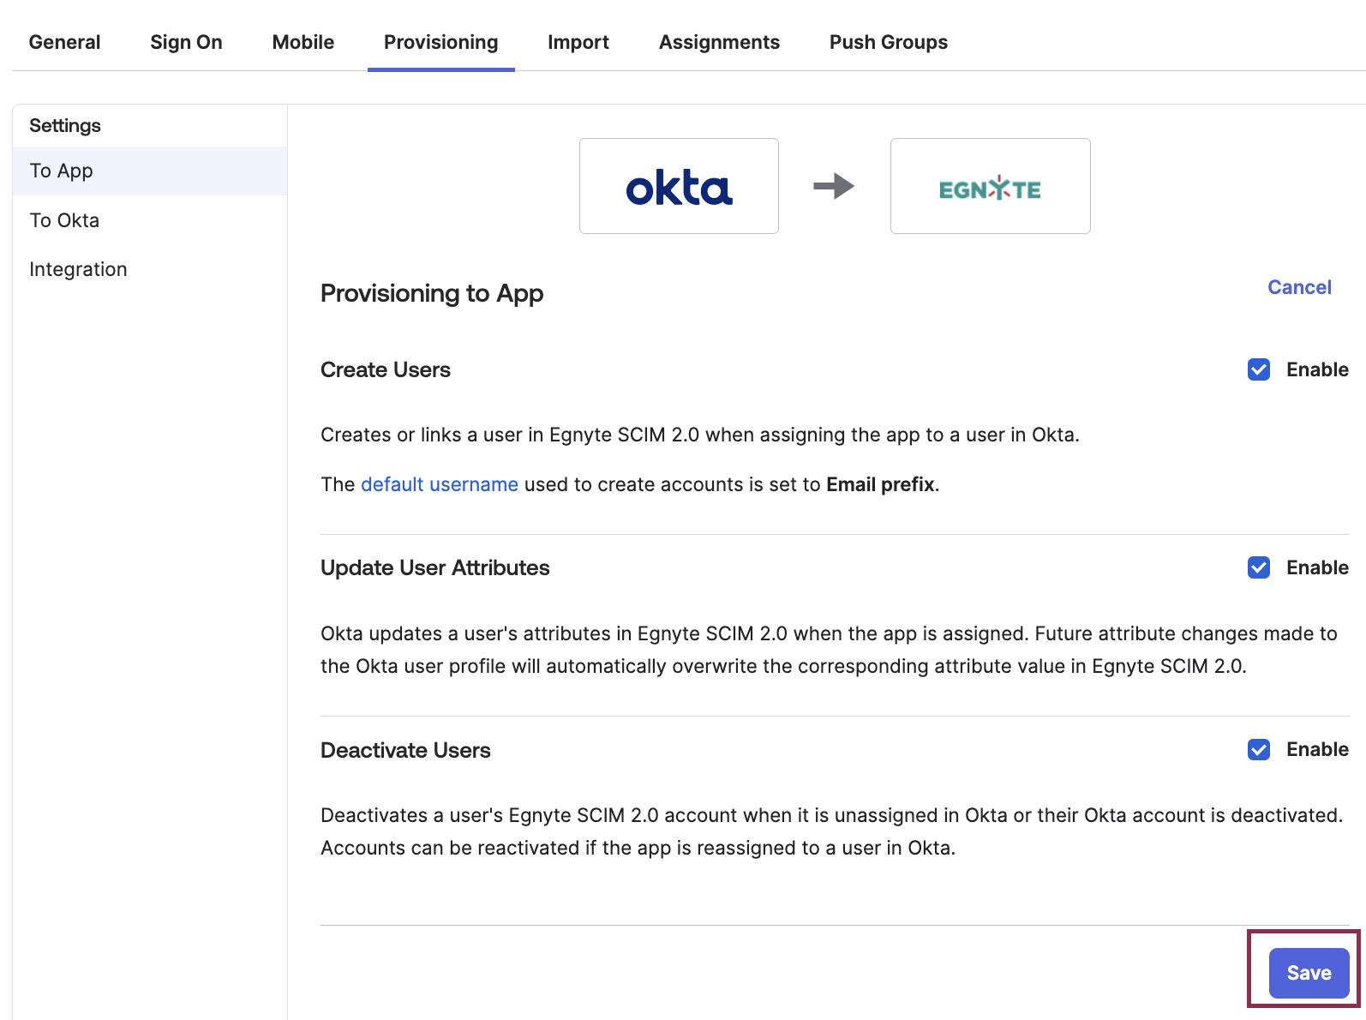This screenshot has height=1020, width=1366.
Task: Select the Provisioning tab
Action: point(441,42)
